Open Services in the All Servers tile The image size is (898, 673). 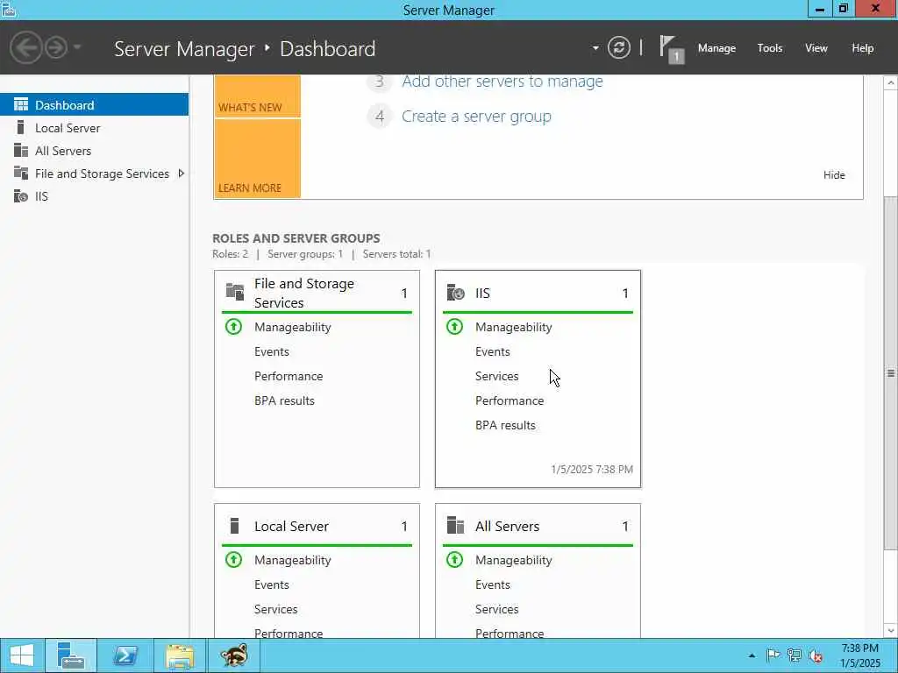pyautogui.click(x=496, y=610)
